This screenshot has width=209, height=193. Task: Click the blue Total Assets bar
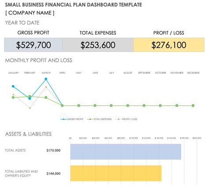pos(126,152)
